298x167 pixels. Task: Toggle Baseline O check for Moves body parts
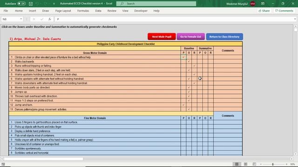click(189, 88)
